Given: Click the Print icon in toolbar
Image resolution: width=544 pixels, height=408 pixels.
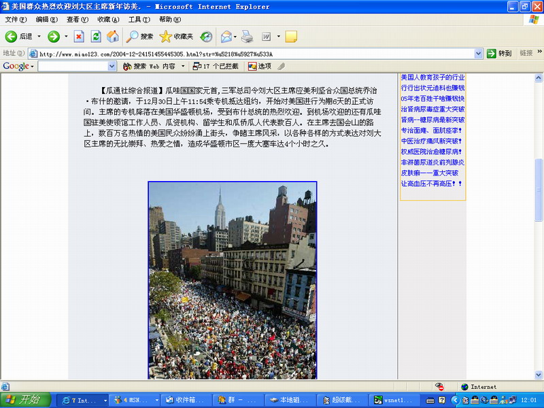Looking at the screenshot, I should (247, 36).
